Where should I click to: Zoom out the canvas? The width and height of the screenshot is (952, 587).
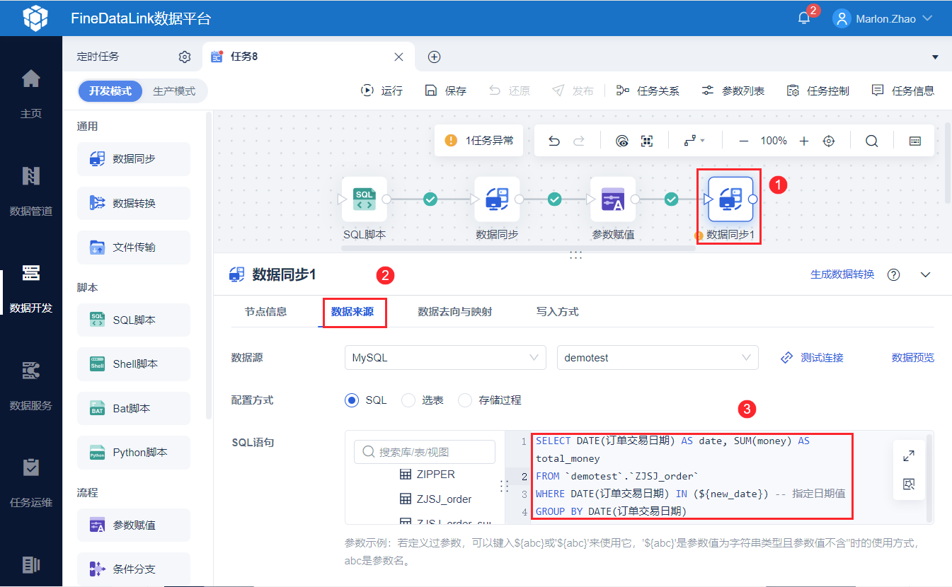point(743,141)
